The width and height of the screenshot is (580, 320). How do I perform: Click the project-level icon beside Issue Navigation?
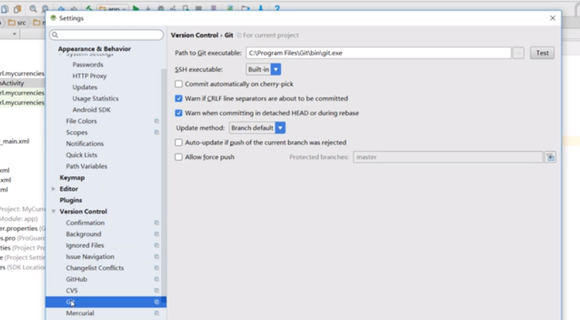pos(157,257)
